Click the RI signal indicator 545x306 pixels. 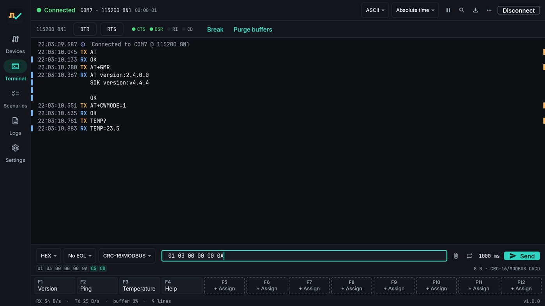click(x=173, y=29)
